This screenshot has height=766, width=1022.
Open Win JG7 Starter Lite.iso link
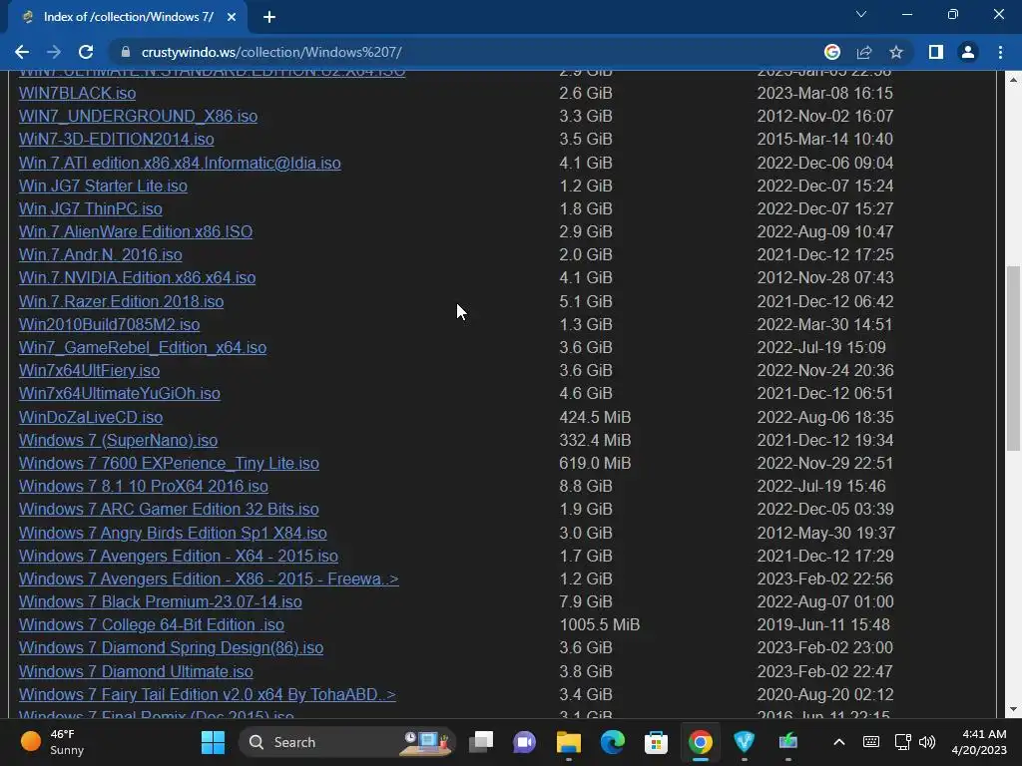click(x=103, y=186)
